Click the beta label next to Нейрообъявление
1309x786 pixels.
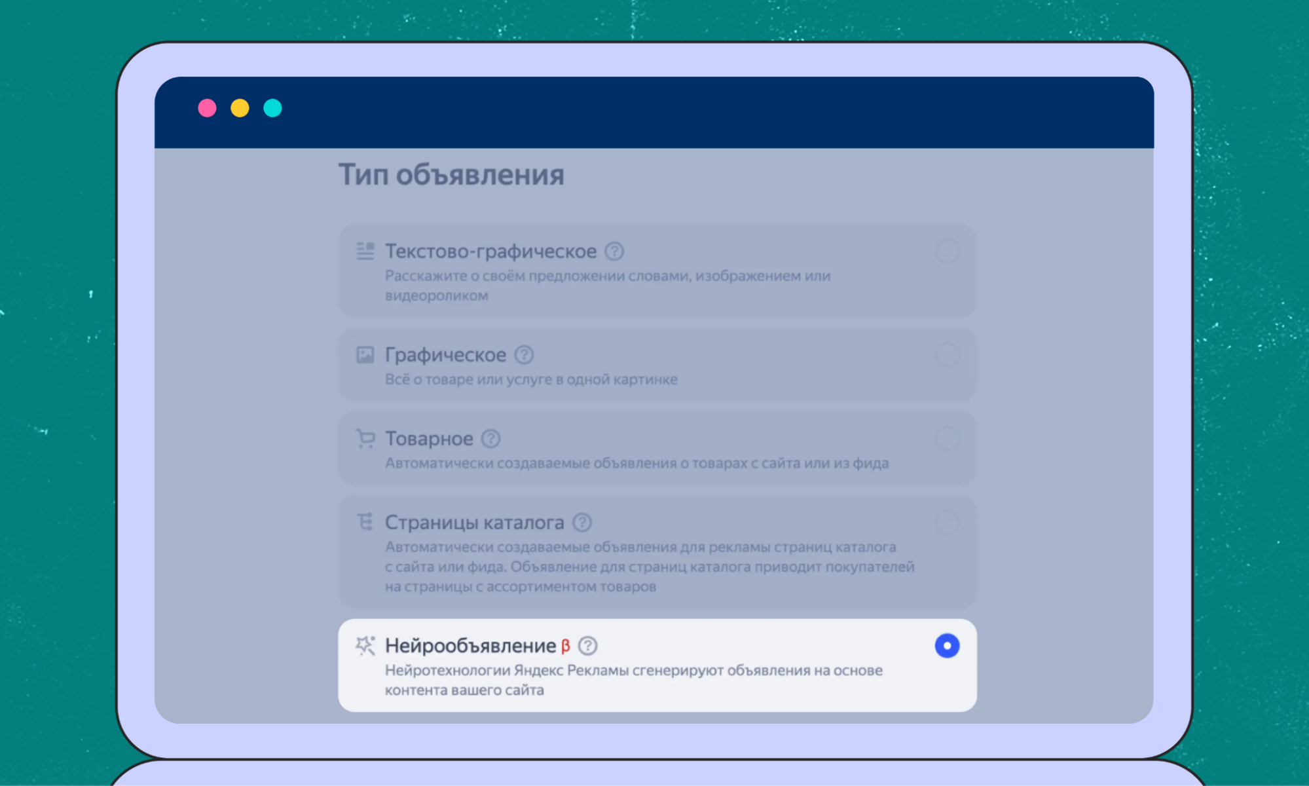point(564,646)
